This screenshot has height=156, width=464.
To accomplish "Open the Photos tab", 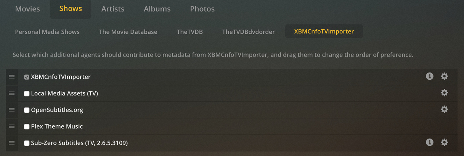I will coord(202,9).
